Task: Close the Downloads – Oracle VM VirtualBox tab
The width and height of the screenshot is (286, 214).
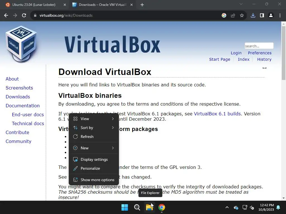Action: [x=132, y=5]
